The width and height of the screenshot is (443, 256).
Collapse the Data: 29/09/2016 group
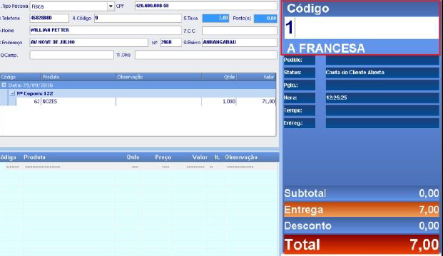point(4,85)
